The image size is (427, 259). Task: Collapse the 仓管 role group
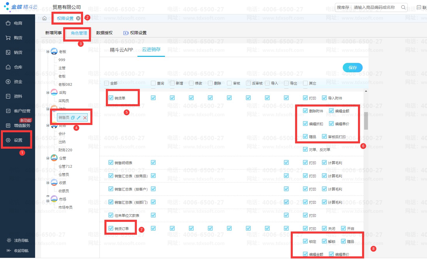tap(48, 158)
